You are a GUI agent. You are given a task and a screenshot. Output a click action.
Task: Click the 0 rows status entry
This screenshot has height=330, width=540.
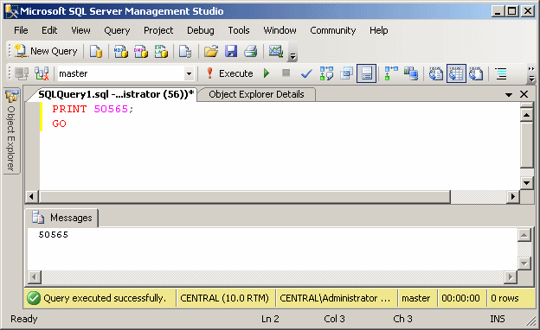click(x=505, y=298)
